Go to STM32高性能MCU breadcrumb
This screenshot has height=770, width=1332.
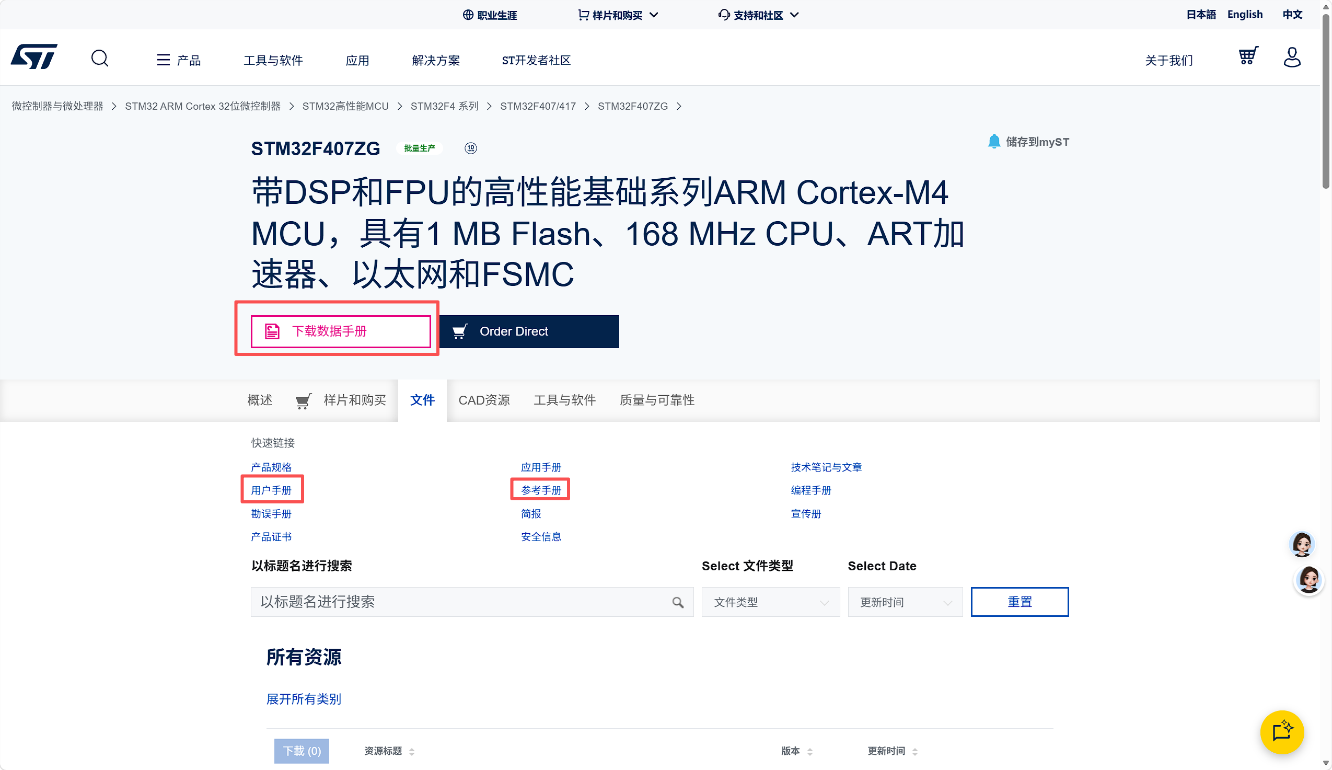(345, 106)
